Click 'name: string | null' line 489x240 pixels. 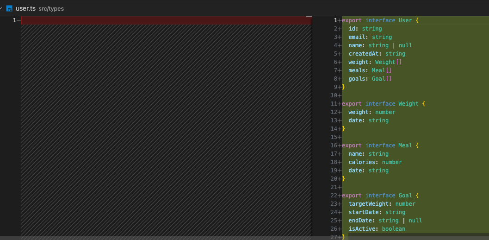pos(380,45)
